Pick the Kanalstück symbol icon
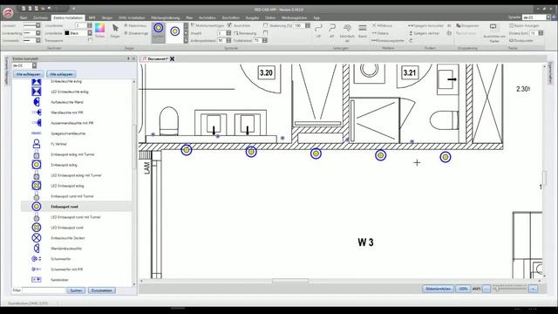 pos(37,279)
